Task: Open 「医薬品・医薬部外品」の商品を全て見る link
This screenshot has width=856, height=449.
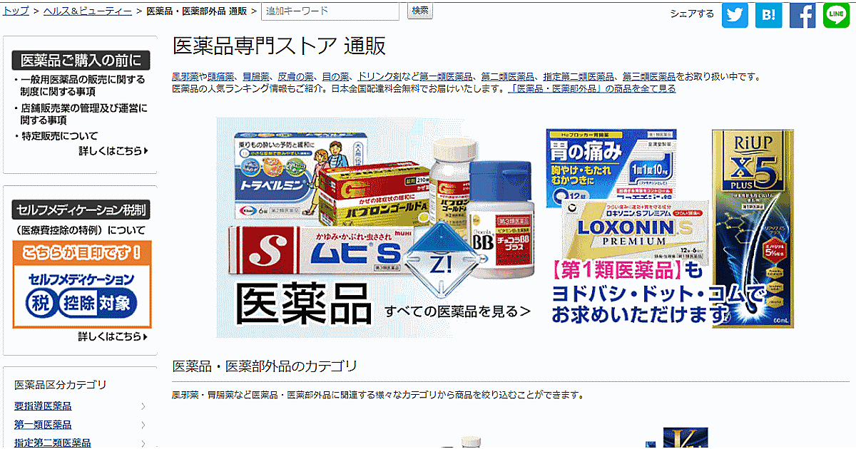Action: click(592, 89)
